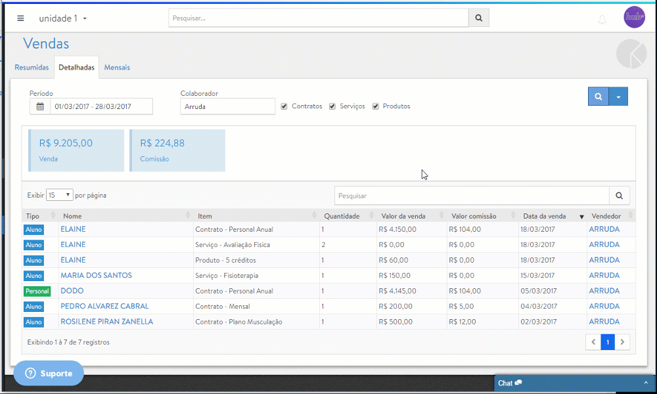
Task: Click the Colaborador input field
Action: [227, 106]
